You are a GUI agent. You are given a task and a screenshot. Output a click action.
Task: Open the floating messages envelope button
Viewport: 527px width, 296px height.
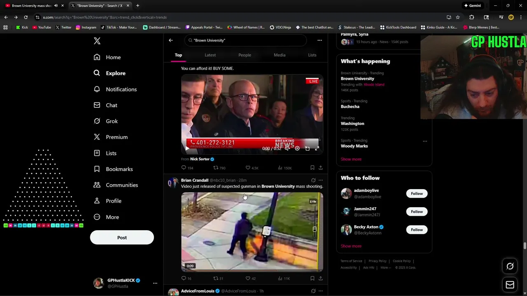click(x=510, y=284)
